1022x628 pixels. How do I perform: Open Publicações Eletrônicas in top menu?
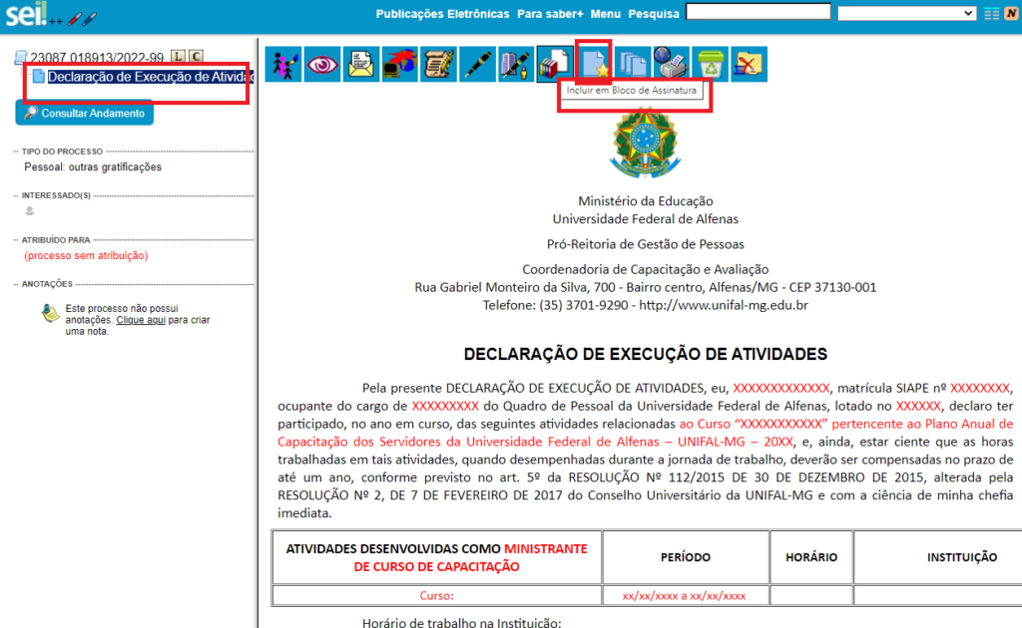point(442,14)
